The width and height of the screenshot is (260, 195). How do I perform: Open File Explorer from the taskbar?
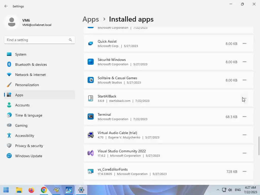point(19,190)
